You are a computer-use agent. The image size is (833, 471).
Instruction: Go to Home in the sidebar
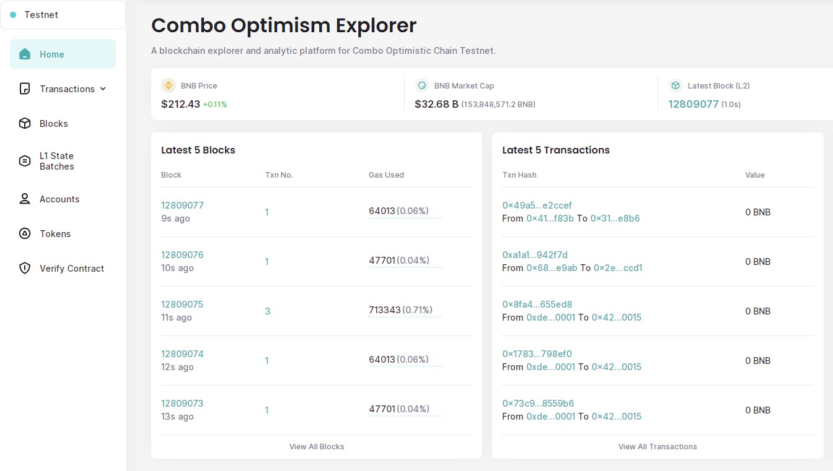pos(63,54)
